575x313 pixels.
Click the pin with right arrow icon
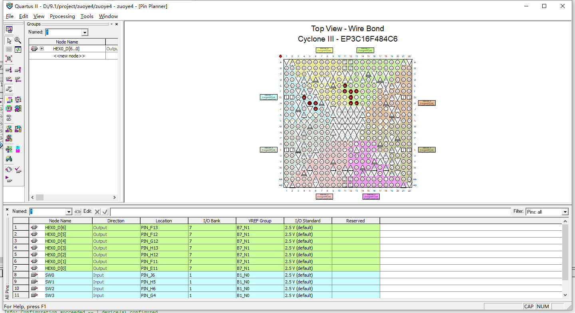(x=9, y=79)
